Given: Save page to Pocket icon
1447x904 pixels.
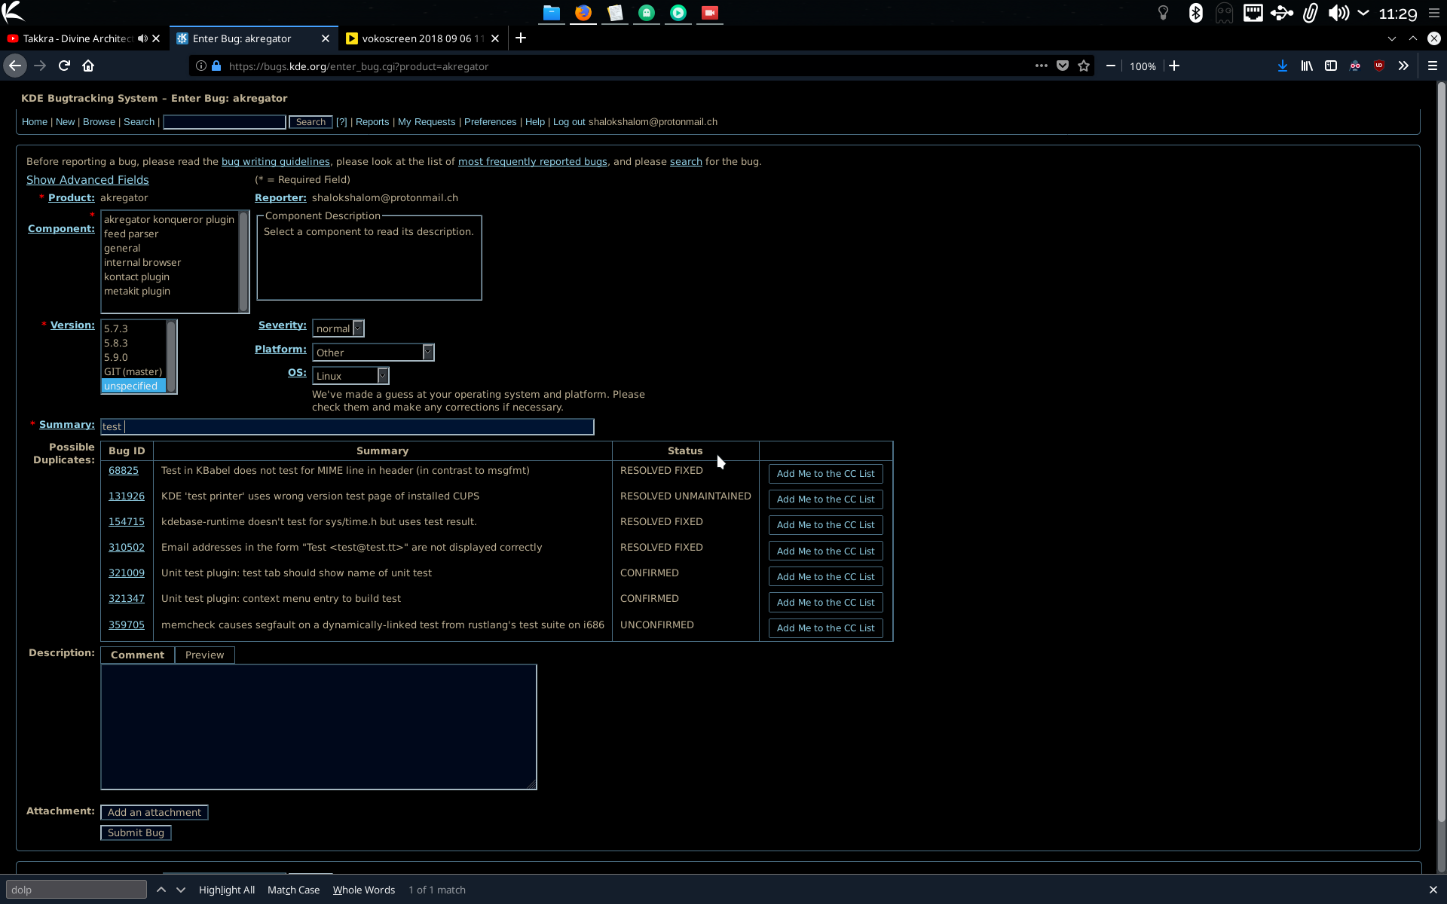Looking at the screenshot, I should 1063,66.
